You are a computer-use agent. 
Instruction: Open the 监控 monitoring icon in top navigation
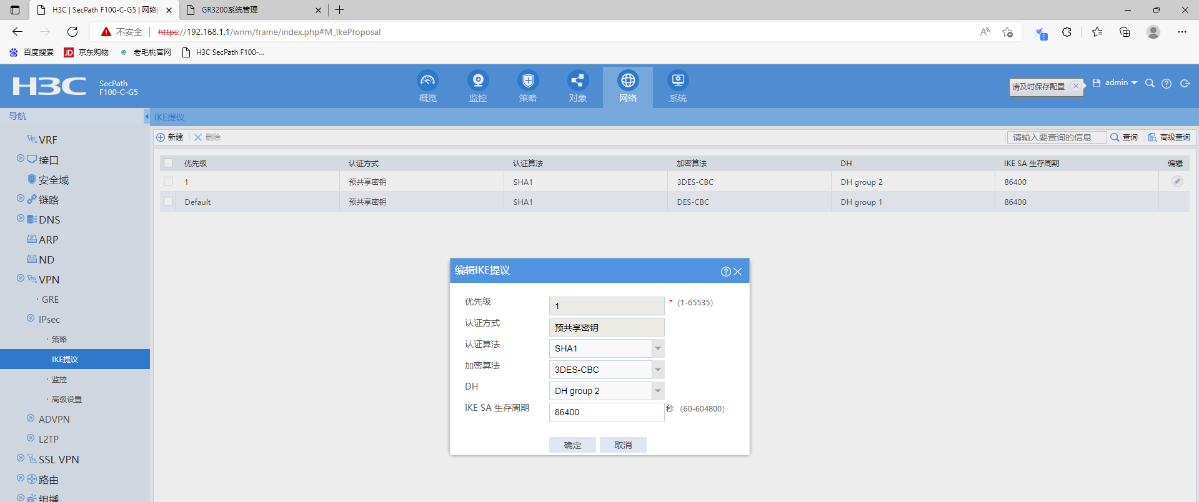tap(478, 81)
